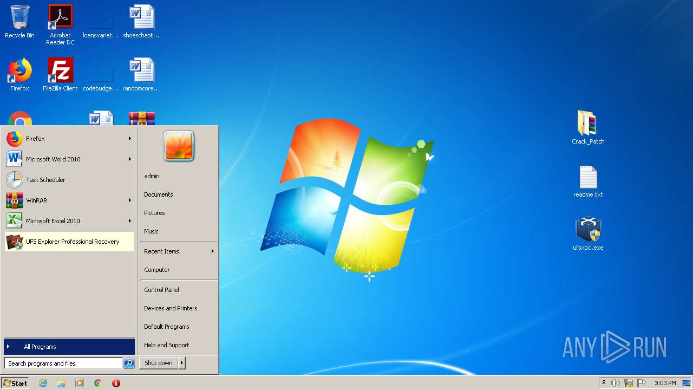Click the Start button
The image size is (693, 390).
point(15,383)
